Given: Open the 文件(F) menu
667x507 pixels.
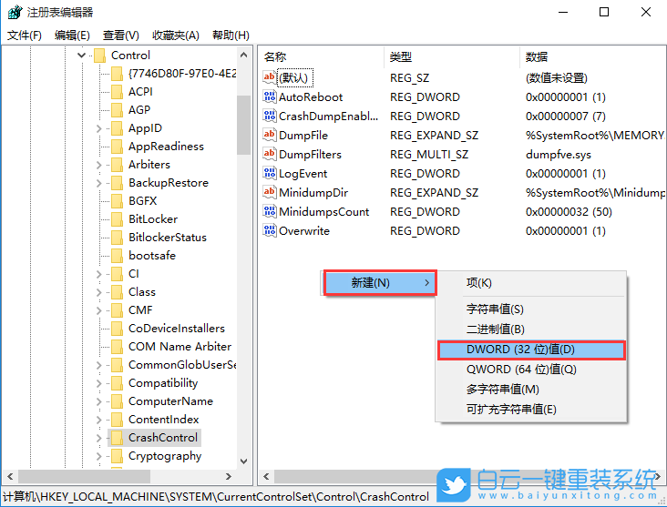Looking at the screenshot, I should pyautogui.click(x=25, y=35).
